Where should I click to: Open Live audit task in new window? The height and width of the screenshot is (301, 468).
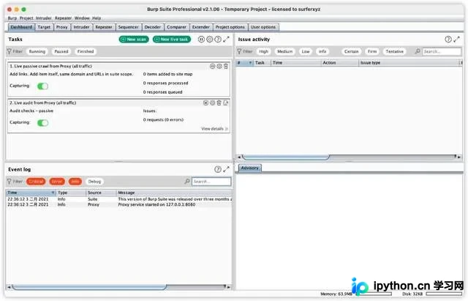pyautogui.click(x=226, y=103)
